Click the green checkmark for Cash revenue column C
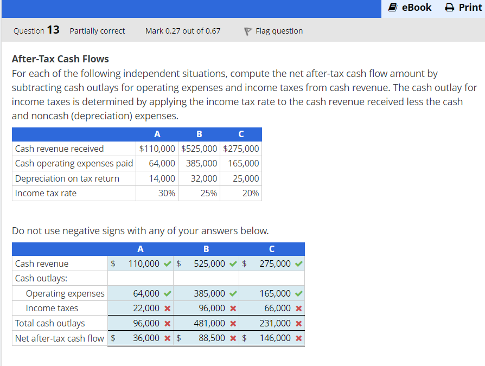Screen dimensions: 485x366 click(299, 264)
